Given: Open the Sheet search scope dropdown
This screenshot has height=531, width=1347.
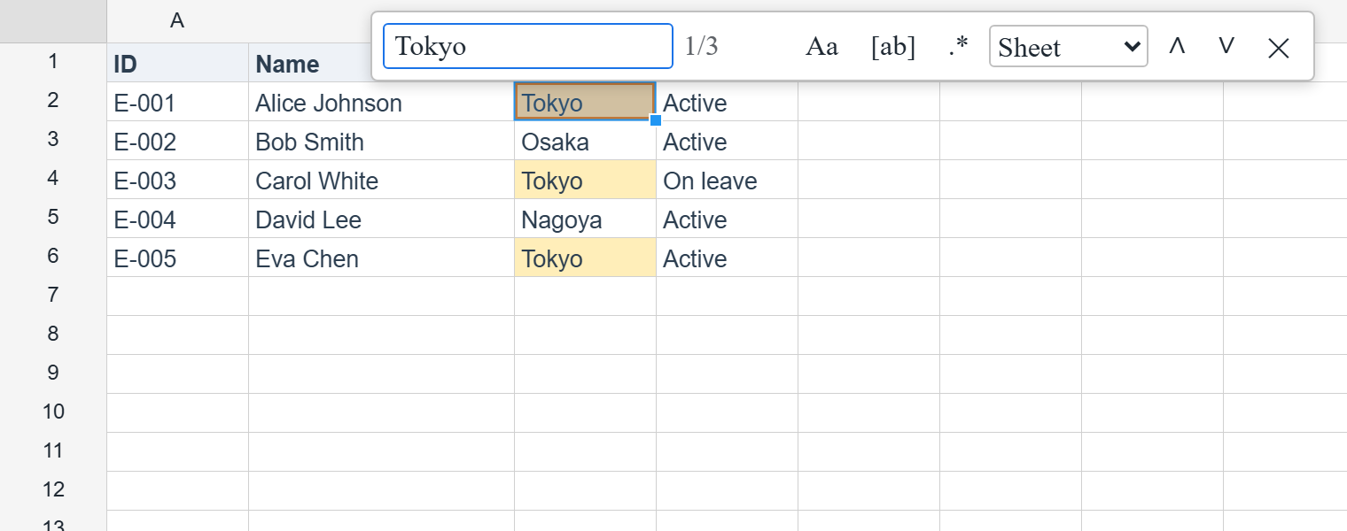Looking at the screenshot, I should (1069, 46).
